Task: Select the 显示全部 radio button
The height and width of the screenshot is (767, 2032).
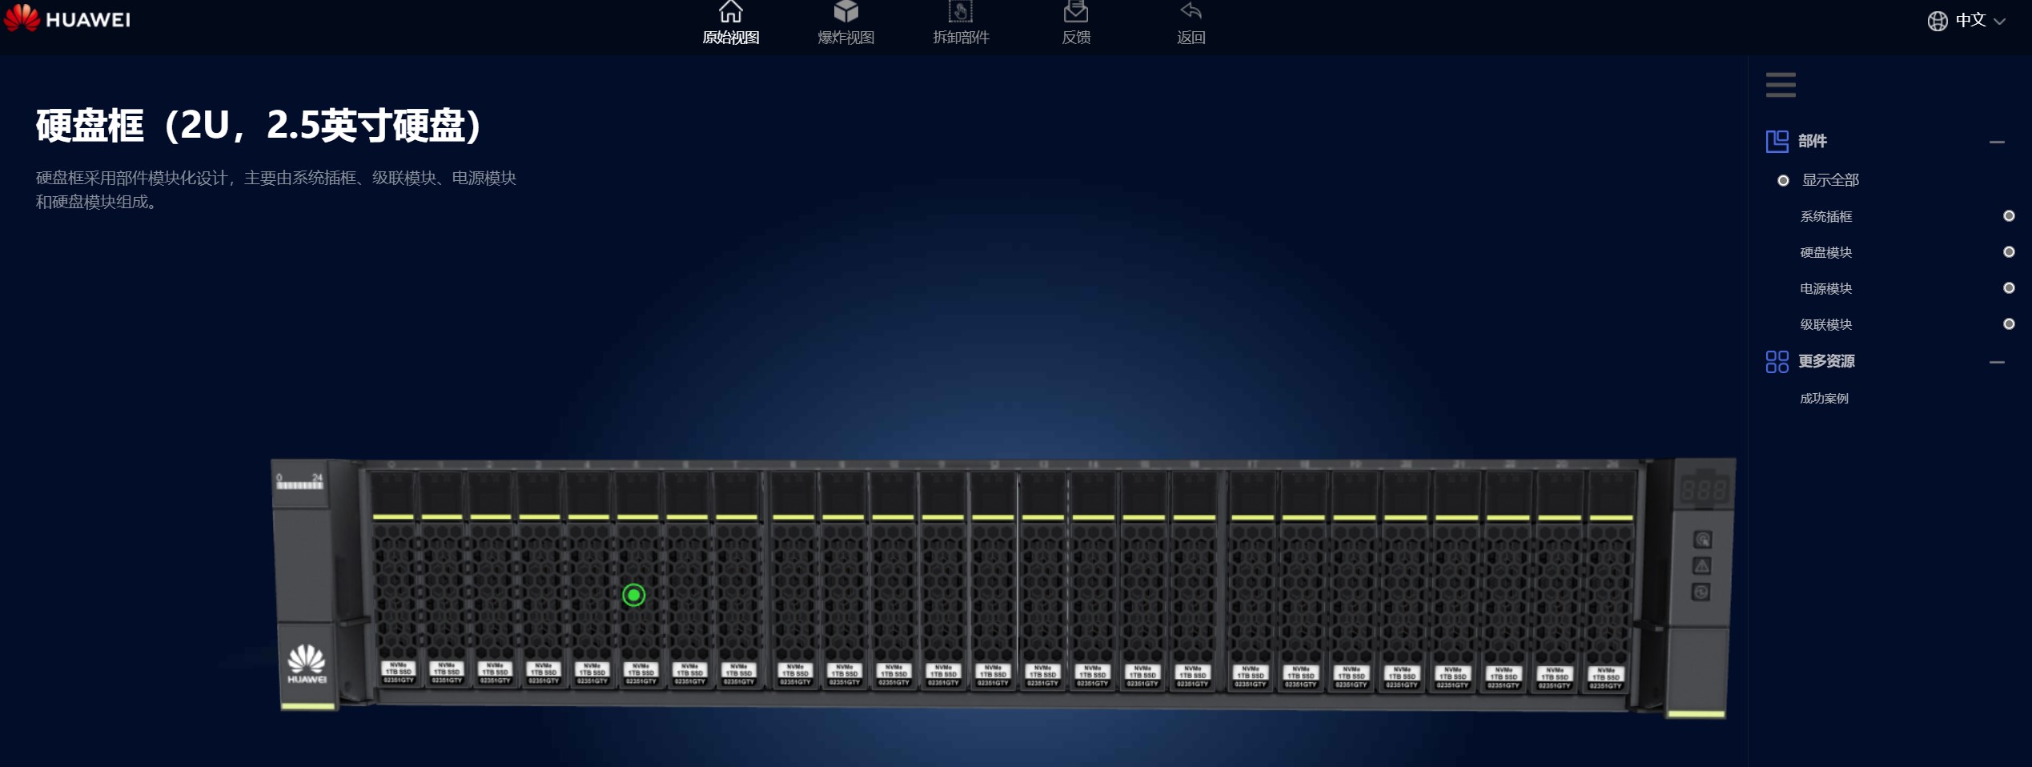Action: click(1783, 181)
